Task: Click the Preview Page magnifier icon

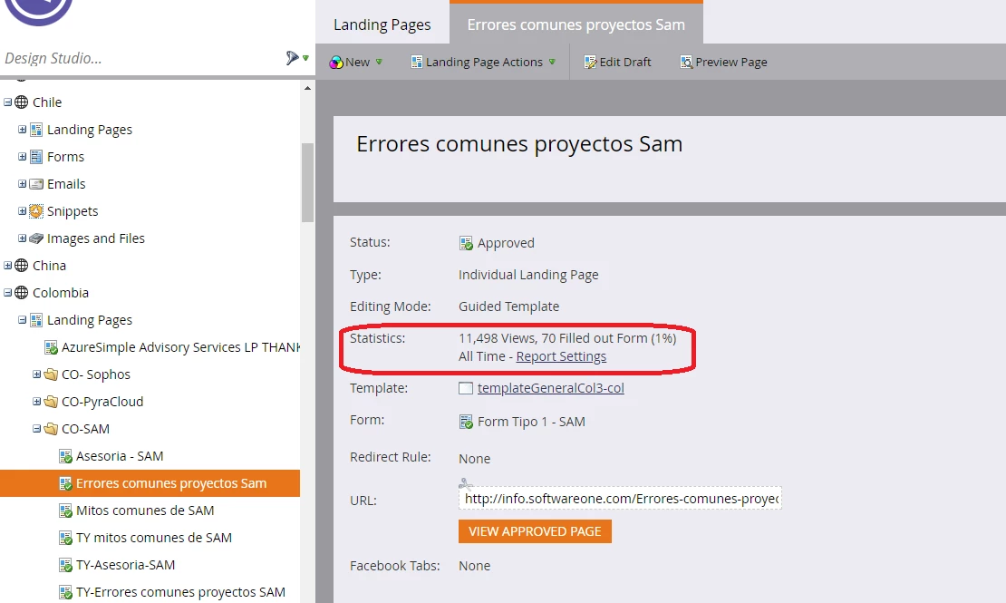Action: [686, 63]
